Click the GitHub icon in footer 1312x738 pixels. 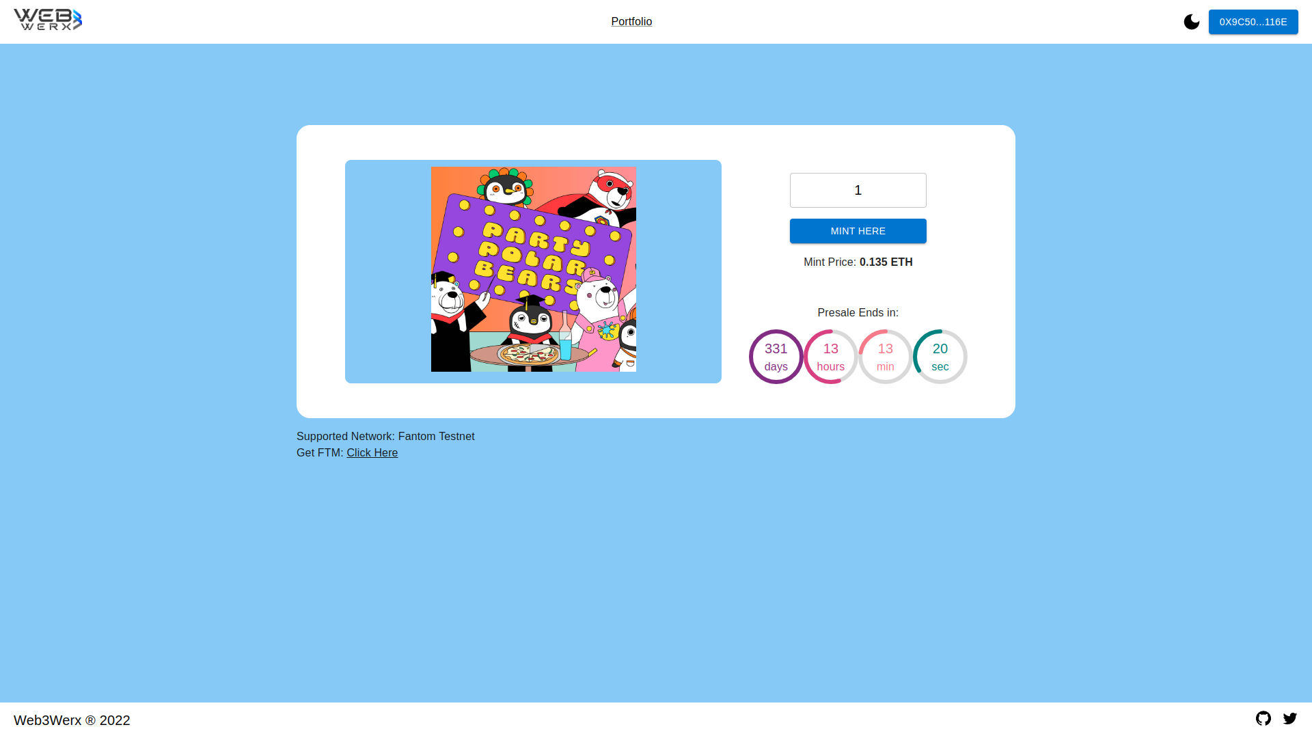pos(1263,718)
